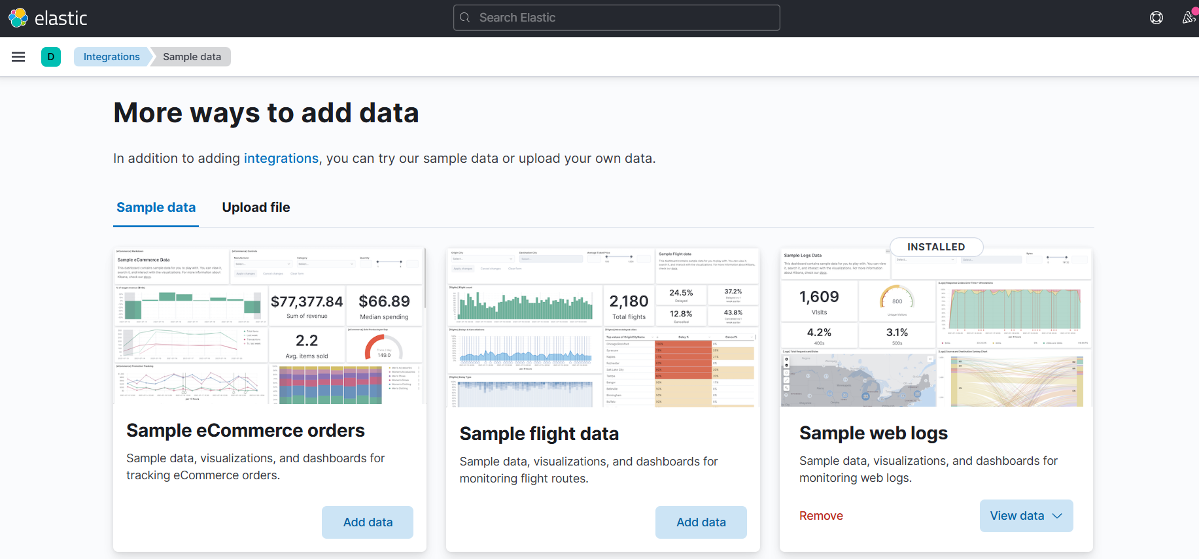Screen dimensions: 1199x559
Task: Remove the Sample web logs dataset
Action: pyautogui.click(x=821, y=516)
